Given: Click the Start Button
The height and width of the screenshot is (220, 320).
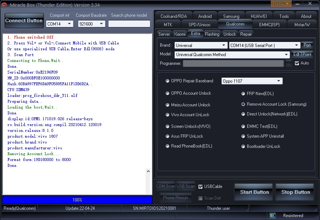Looking at the screenshot, I should pyautogui.click(x=254, y=192).
